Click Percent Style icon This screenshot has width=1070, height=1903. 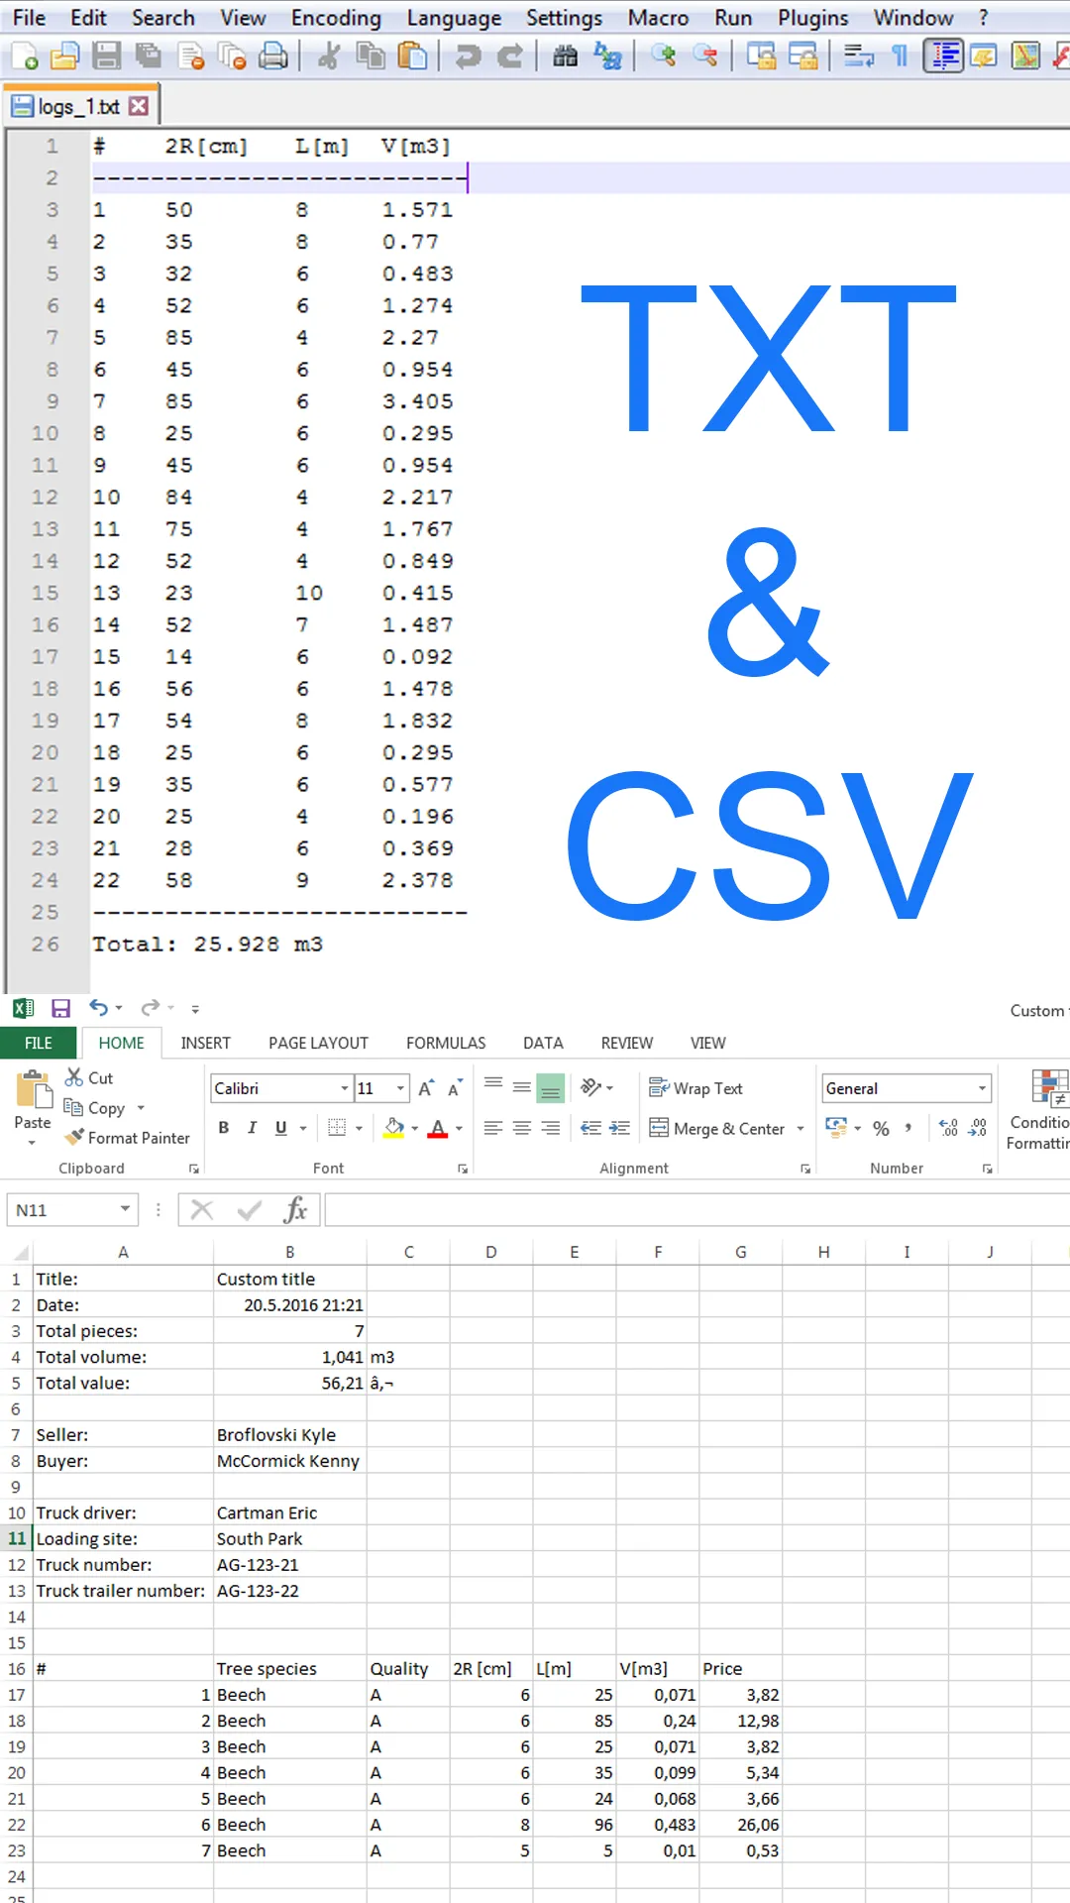881,1128
